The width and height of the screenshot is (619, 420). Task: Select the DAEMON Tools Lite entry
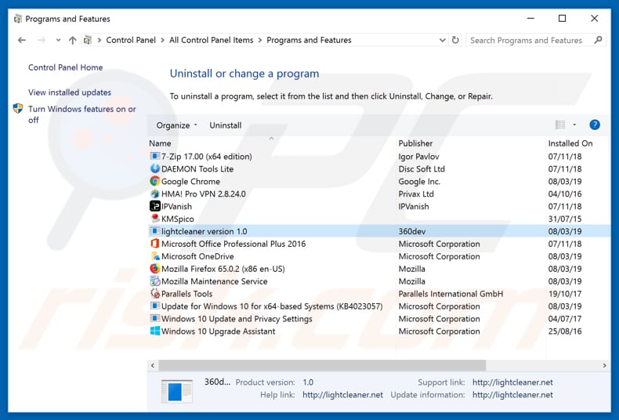click(197, 169)
